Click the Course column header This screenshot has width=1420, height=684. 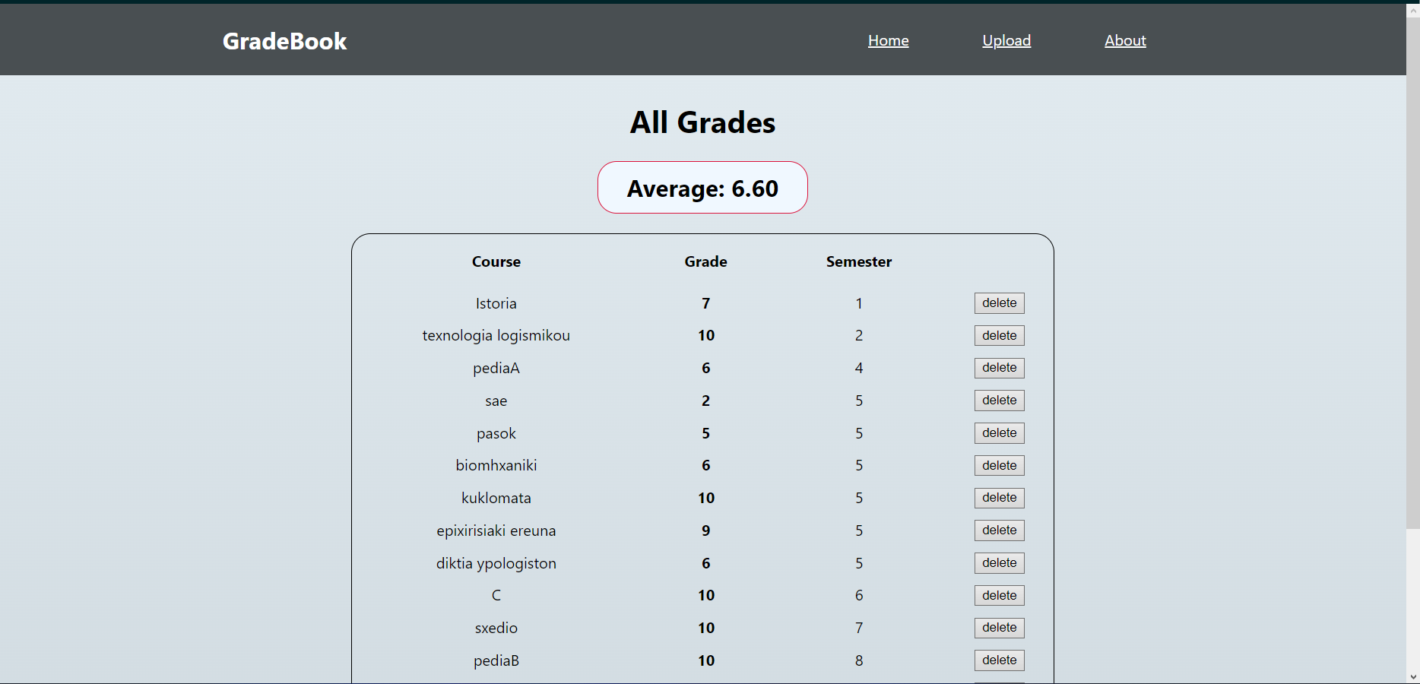[x=496, y=261]
